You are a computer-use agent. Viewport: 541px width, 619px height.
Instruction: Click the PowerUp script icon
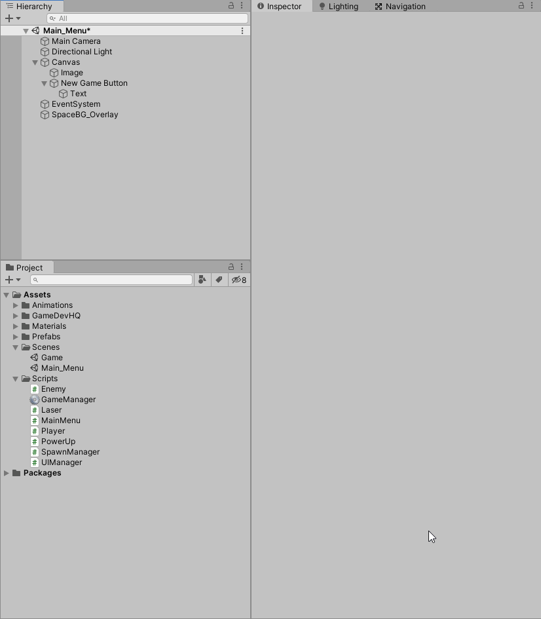click(x=35, y=441)
